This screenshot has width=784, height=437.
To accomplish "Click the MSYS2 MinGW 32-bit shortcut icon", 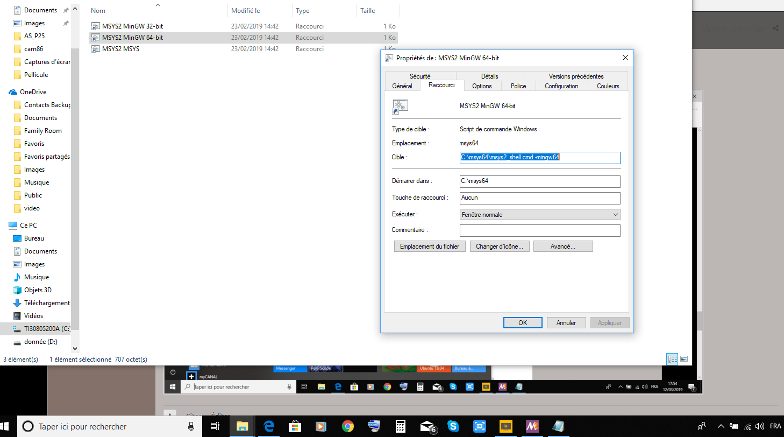I will point(96,26).
